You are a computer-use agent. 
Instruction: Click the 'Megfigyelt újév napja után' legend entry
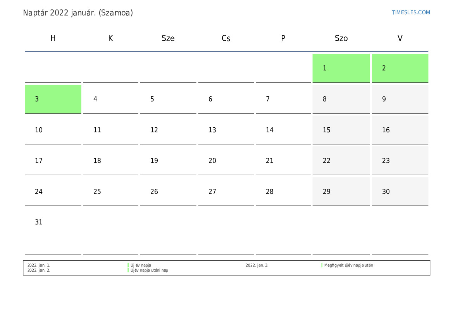pos(348,265)
